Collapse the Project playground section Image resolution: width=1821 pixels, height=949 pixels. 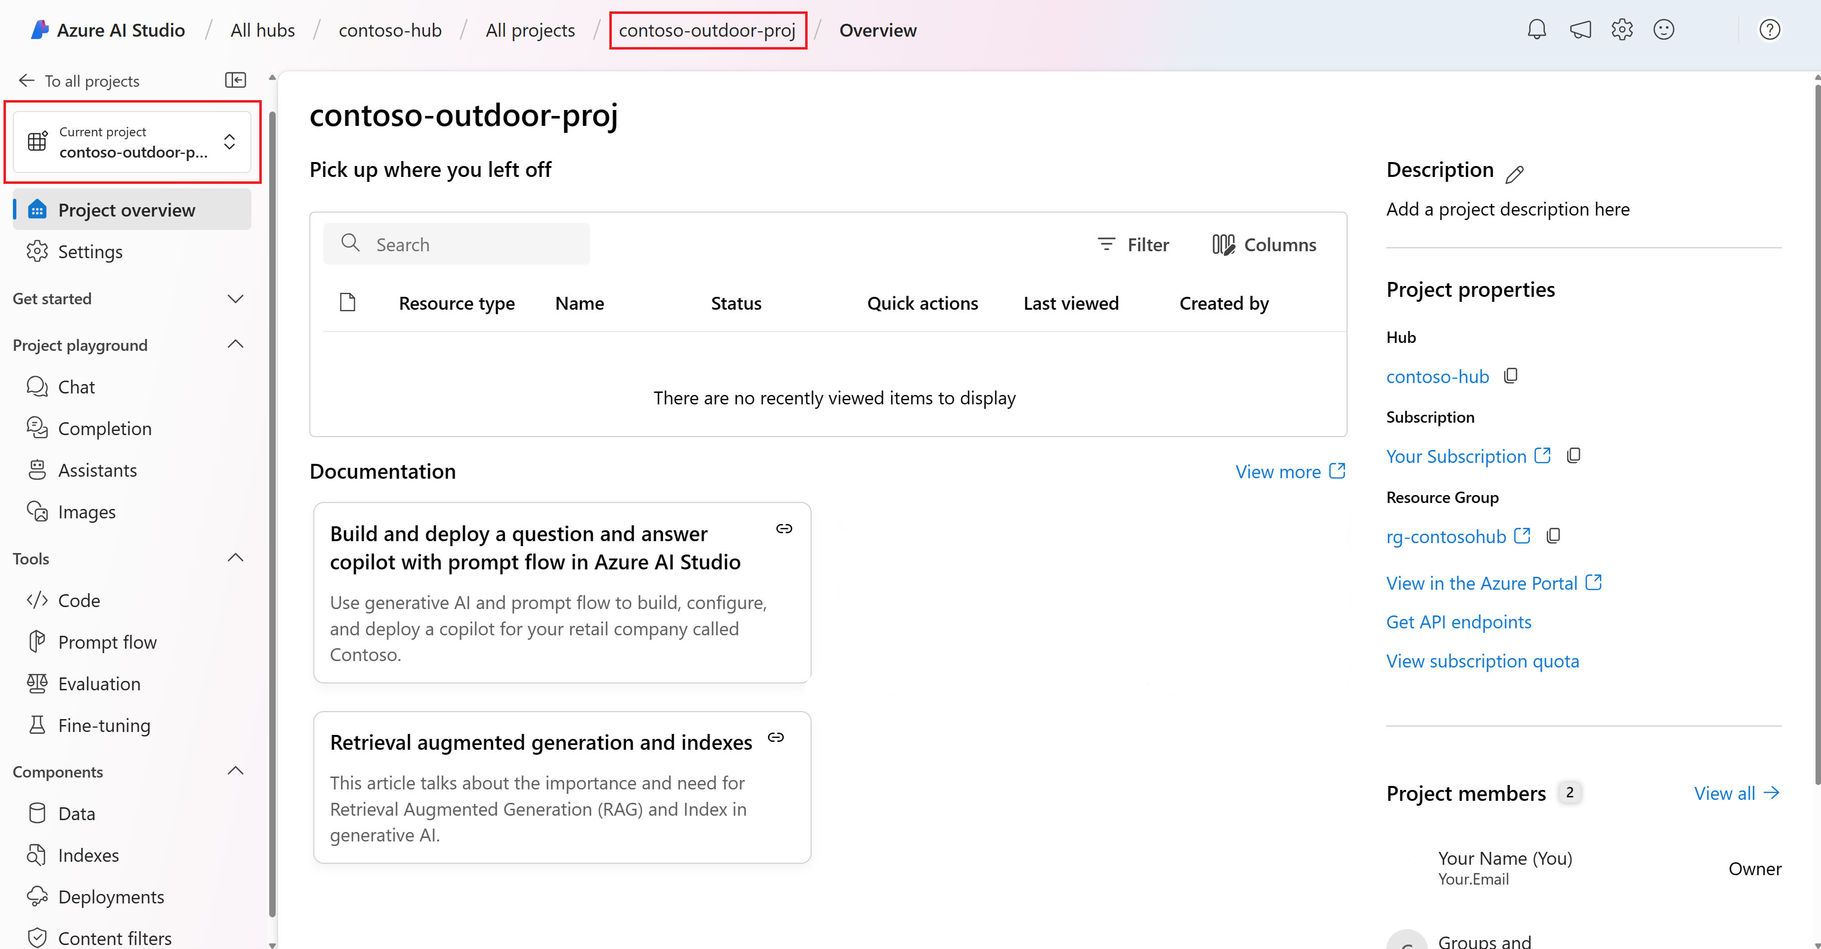coord(235,344)
